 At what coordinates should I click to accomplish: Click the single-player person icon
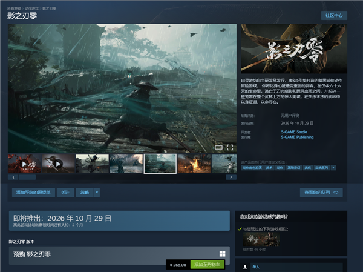[245, 267]
